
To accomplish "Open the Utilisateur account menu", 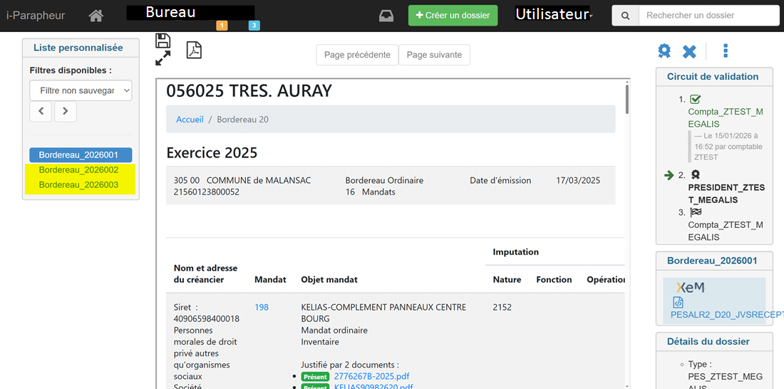I will [x=554, y=15].
